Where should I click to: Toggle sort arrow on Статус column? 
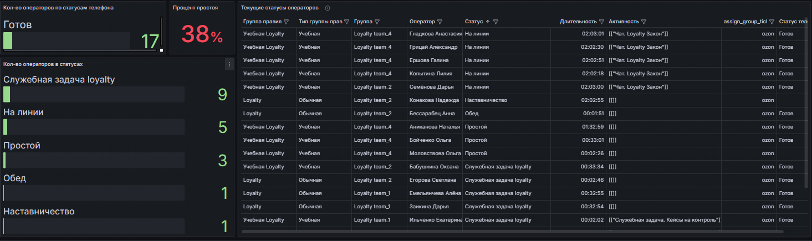(x=488, y=22)
